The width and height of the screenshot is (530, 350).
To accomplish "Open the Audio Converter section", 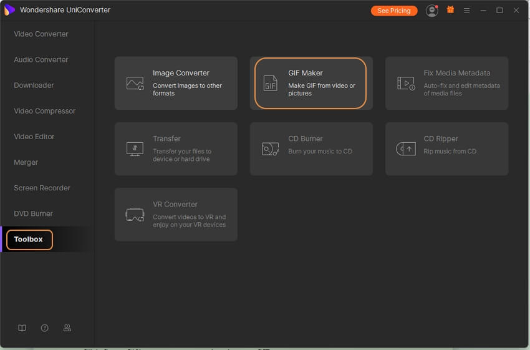I will point(41,59).
